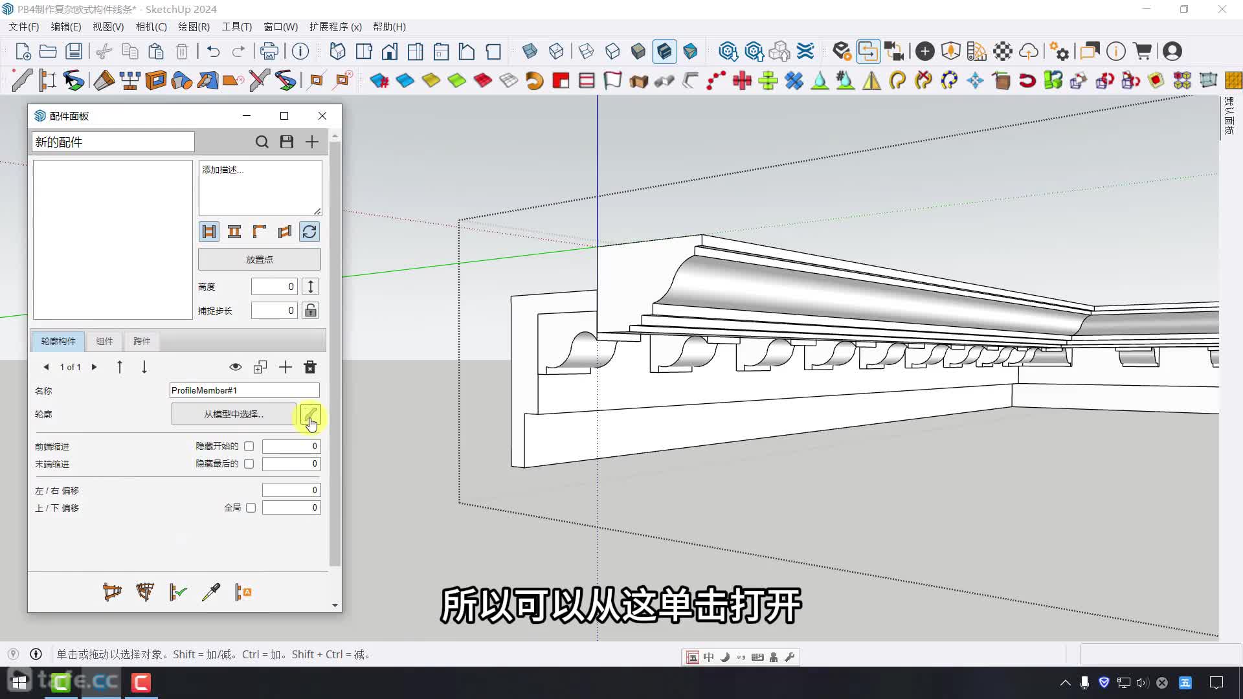Add a new part with plus icon
Image resolution: width=1243 pixels, height=699 pixels.
point(312,142)
